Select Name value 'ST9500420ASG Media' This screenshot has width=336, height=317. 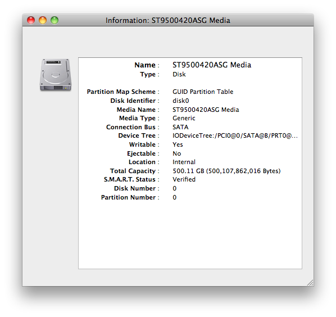(212, 65)
